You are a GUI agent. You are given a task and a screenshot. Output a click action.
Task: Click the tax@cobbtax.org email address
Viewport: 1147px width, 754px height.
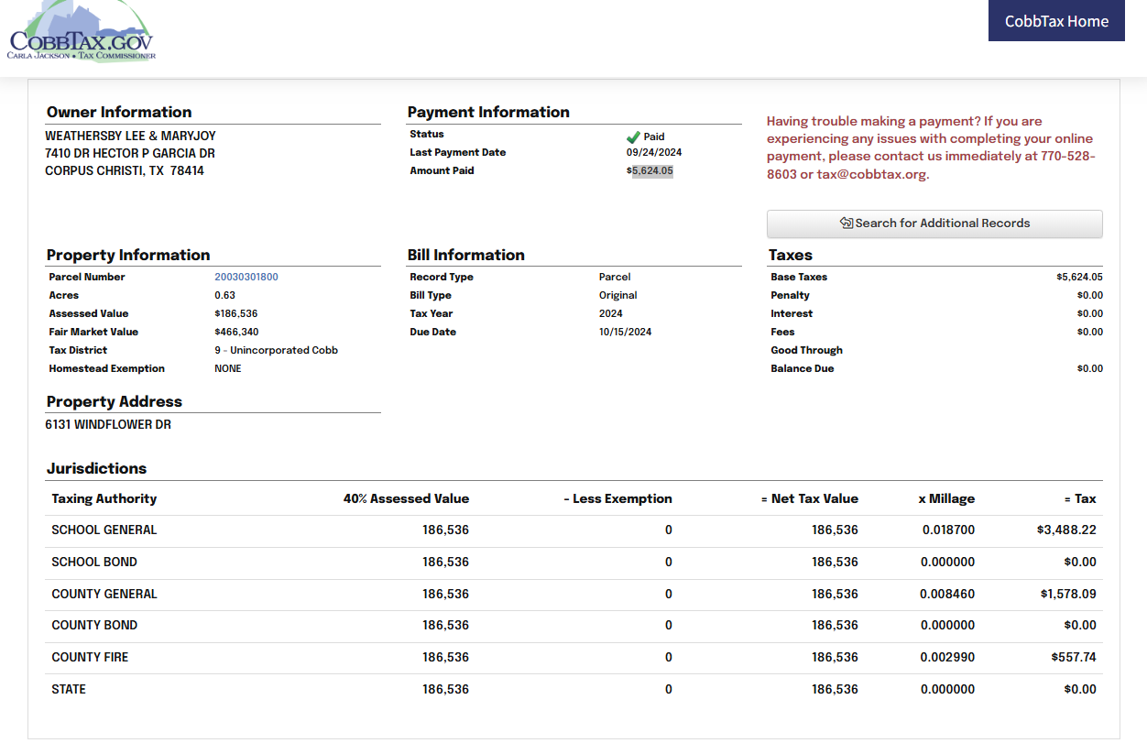(871, 174)
